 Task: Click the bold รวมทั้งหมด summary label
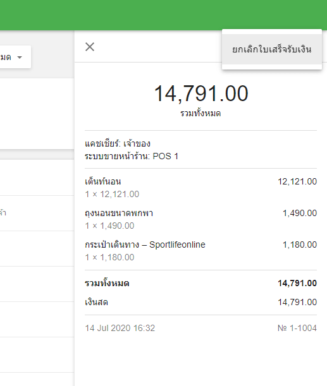coord(107,283)
